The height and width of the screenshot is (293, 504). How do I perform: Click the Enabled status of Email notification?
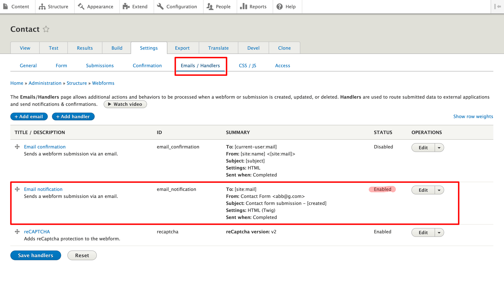(383, 189)
